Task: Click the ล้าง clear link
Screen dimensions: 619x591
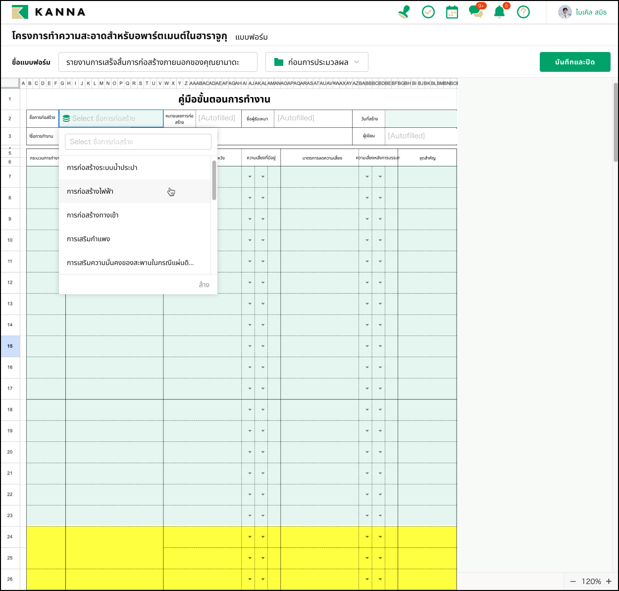Action: click(204, 284)
